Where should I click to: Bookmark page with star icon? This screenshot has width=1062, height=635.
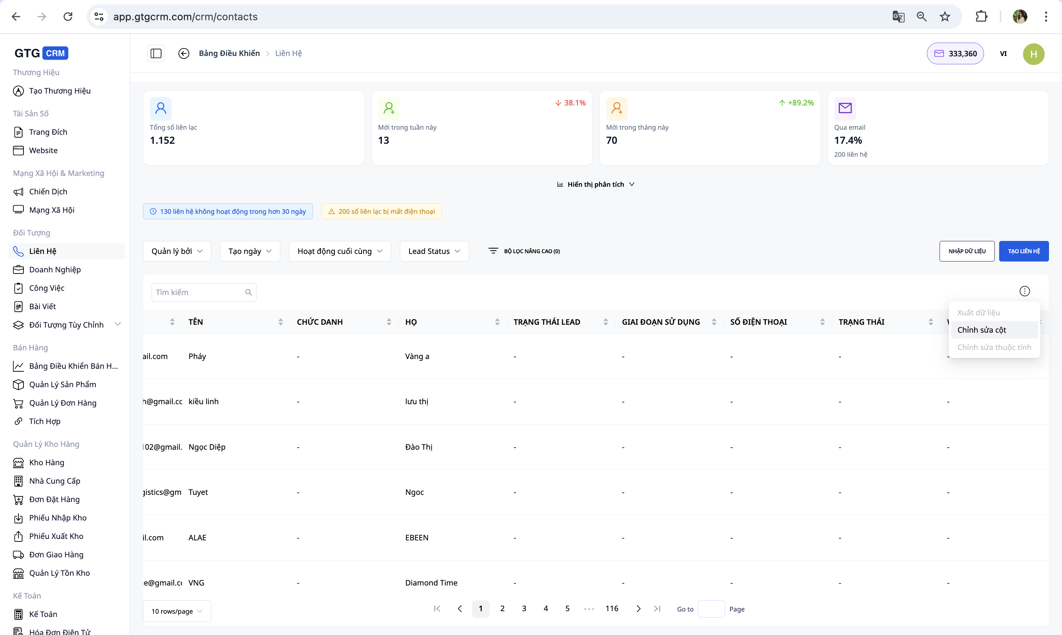pyautogui.click(x=945, y=17)
